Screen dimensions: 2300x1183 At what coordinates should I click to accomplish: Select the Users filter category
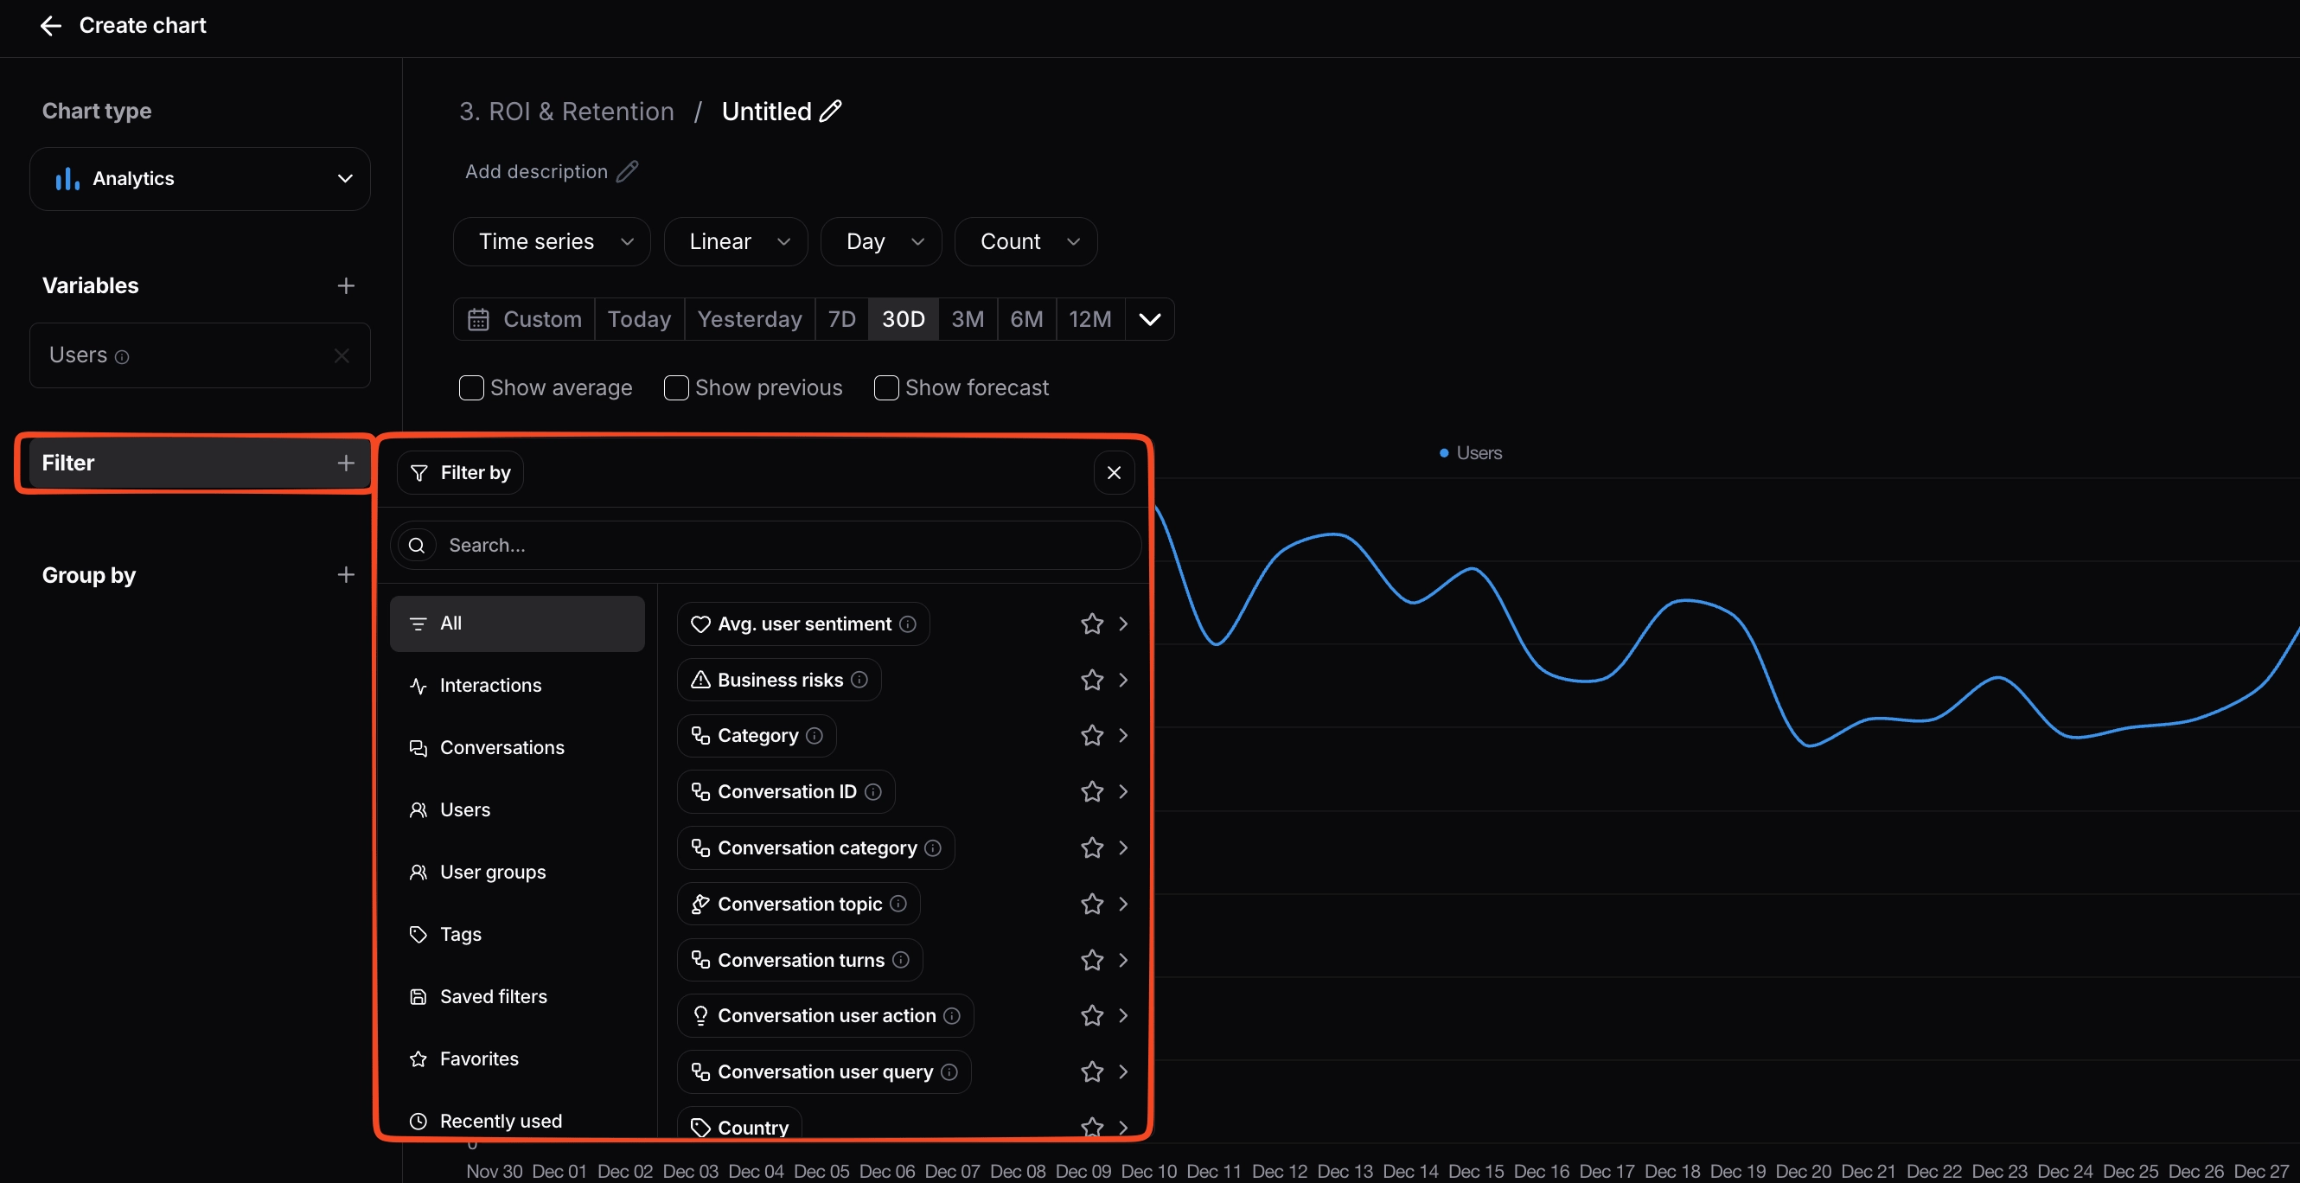tap(517, 809)
